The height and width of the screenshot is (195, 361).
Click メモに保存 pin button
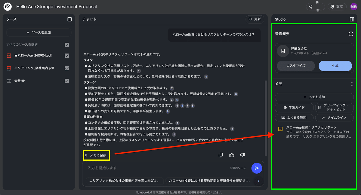point(96,155)
